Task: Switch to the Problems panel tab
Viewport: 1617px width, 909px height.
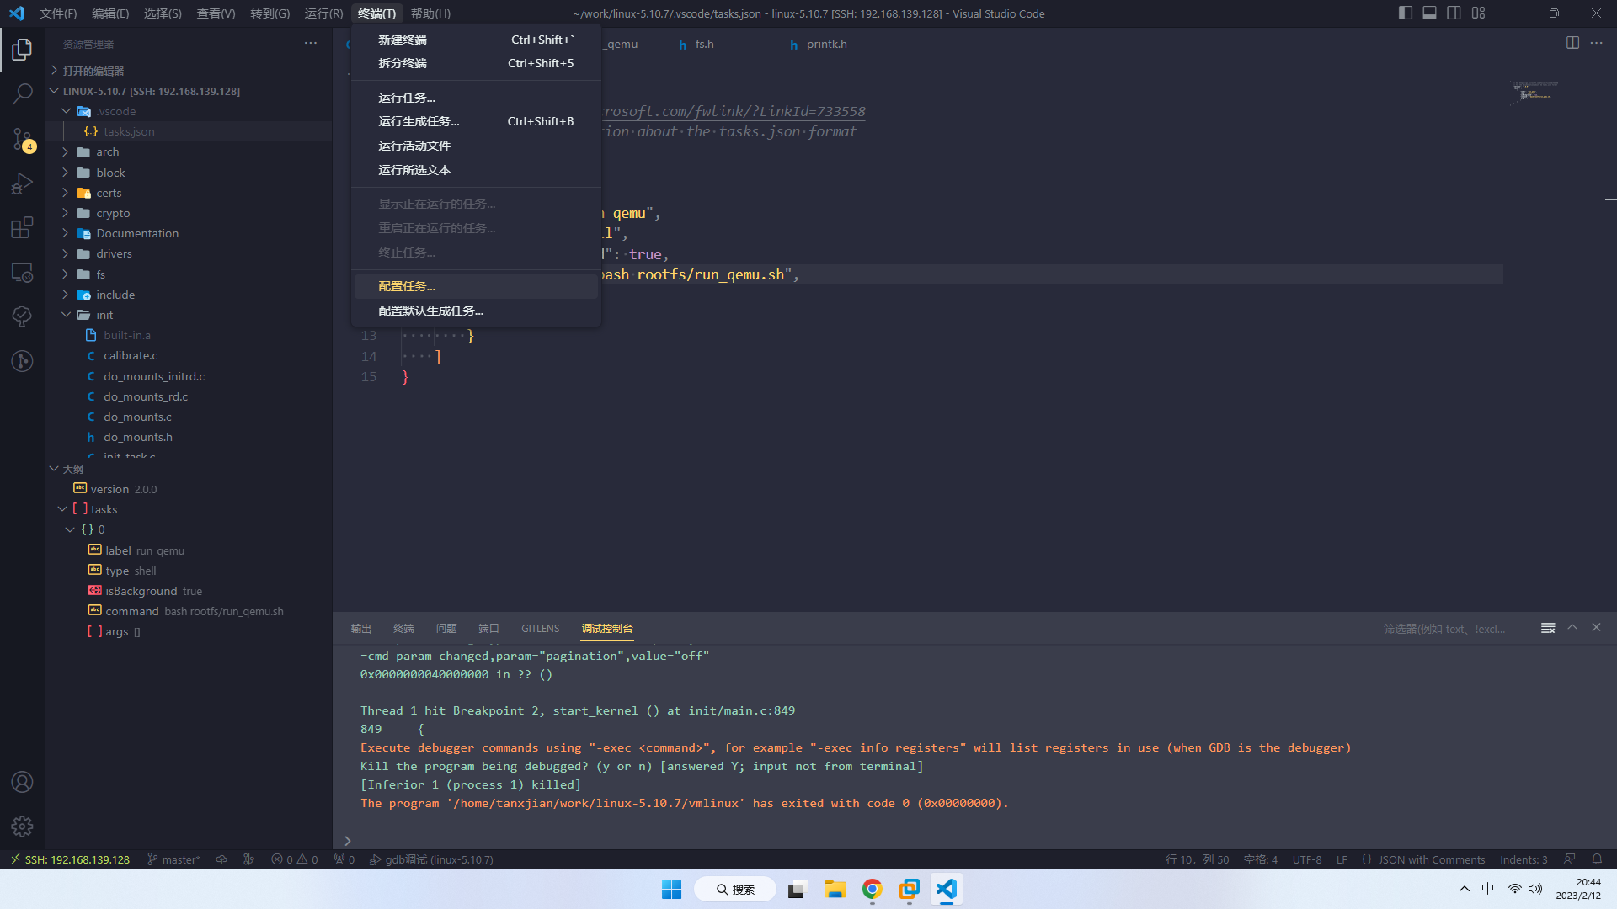Action: pos(446,629)
